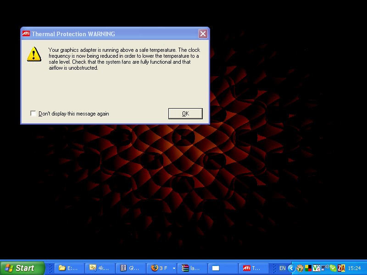Expand the Firefox taskbar group dropdown arrow
Image resolution: width=367 pixels, height=275 pixels.
174,268
